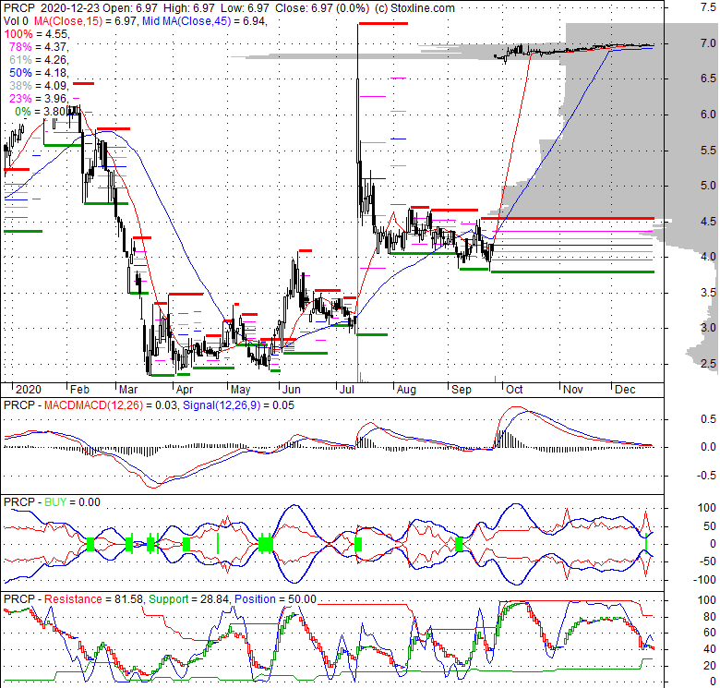This screenshot has width=720, height=688.
Task: Click the 'Close: 6.97 (0.0%)' header value
Action: tap(322, 7)
